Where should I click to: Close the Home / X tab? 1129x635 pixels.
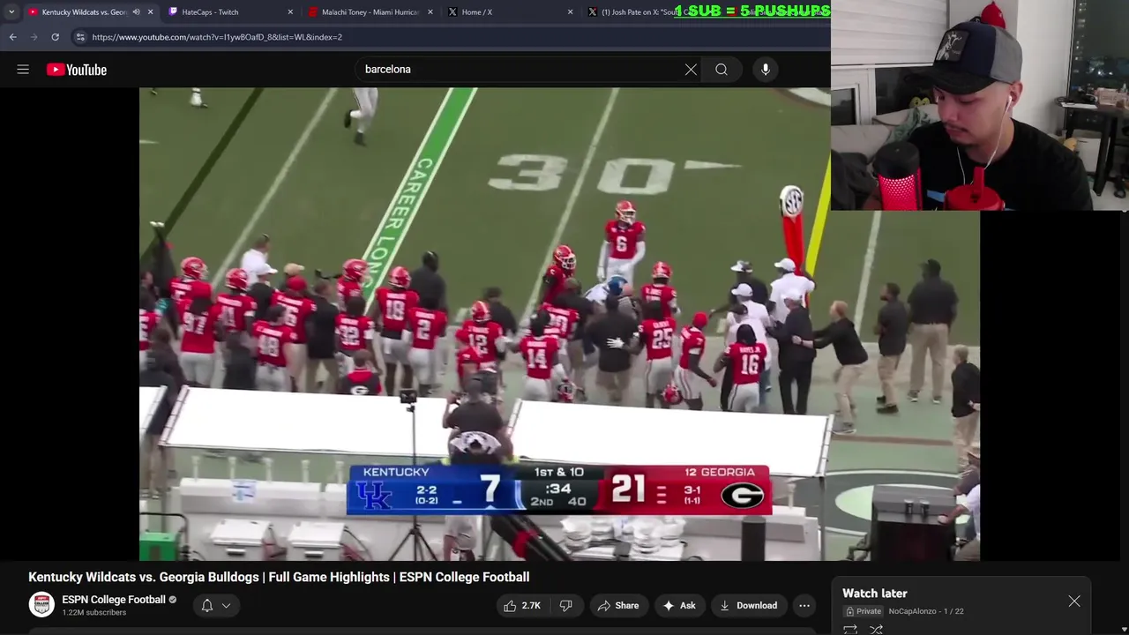pos(570,12)
